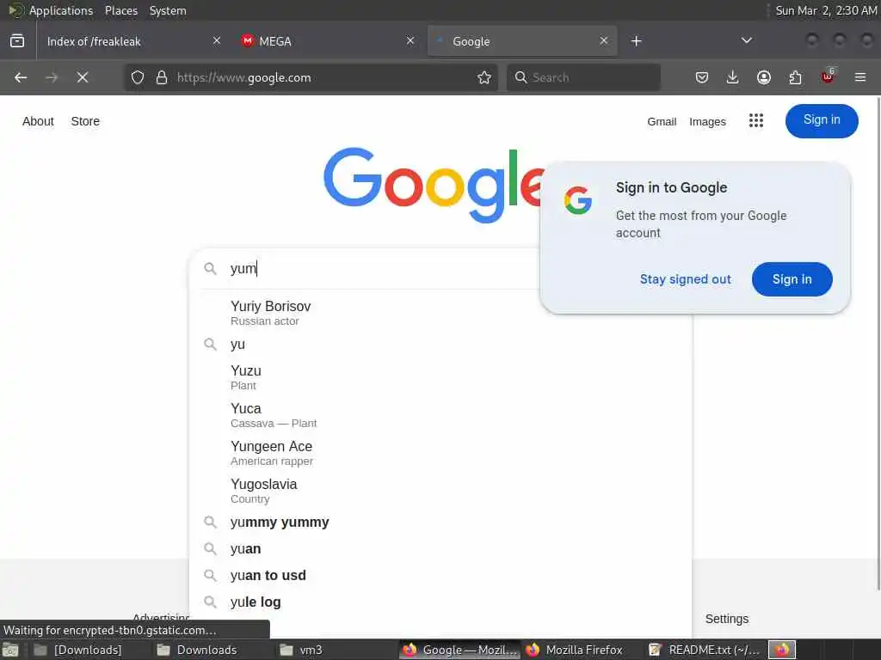The height and width of the screenshot is (660, 881).
Task: Click the magnifier next to 'yummy yummy'
Action: pos(210,522)
